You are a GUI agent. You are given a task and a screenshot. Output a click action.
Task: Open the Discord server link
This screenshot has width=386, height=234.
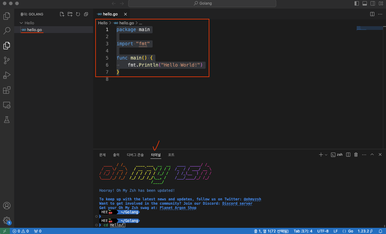point(237,203)
